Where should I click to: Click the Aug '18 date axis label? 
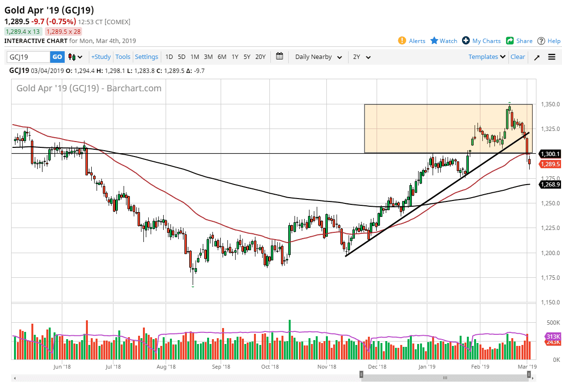tap(166, 367)
